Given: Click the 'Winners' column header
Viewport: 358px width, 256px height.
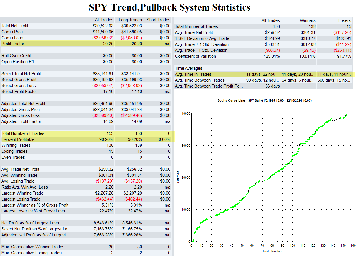Looking at the screenshot, I should (x=308, y=20).
